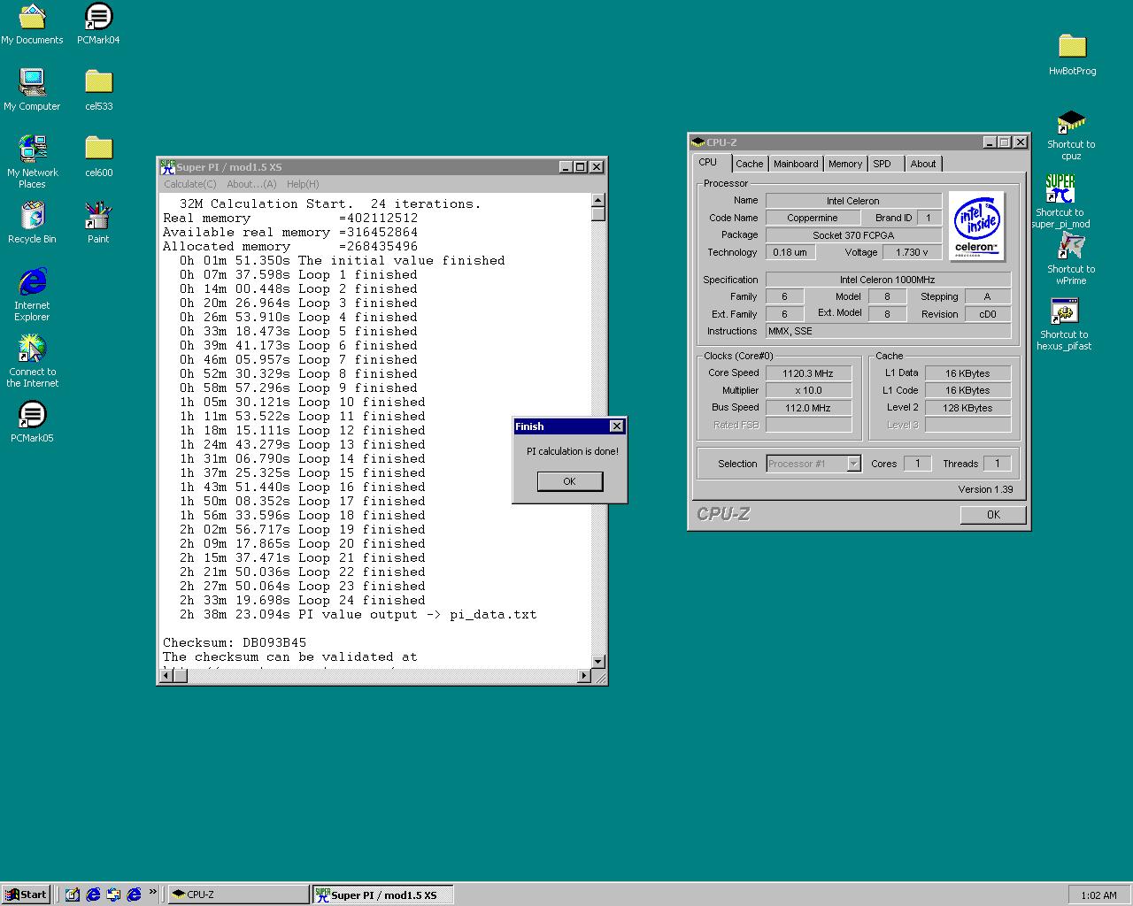Open the Start menu
1133x906 pixels.
pos(25,894)
